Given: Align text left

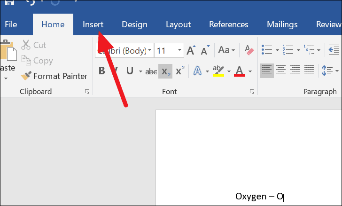Looking at the screenshot, I should coord(267,71).
